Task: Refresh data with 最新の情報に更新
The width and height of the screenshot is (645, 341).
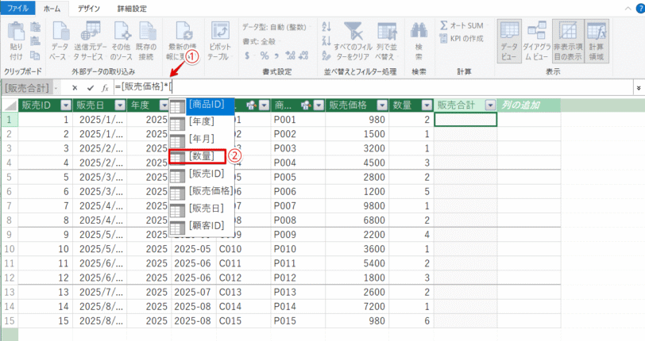Action: click(183, 41)
